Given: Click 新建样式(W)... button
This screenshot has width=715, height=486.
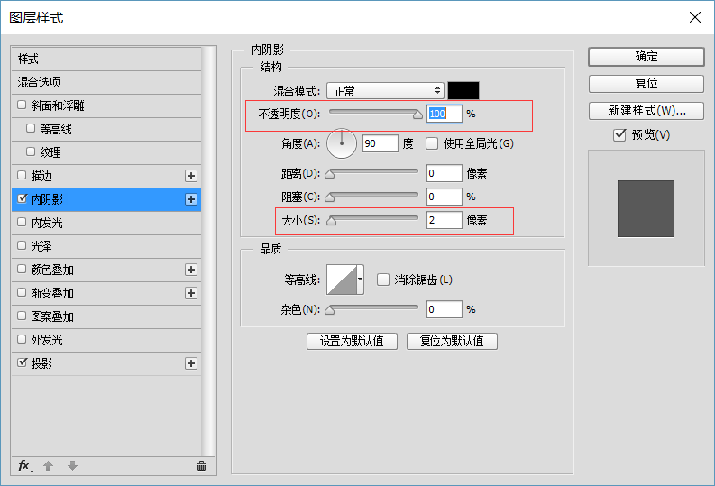Looking at the screenshot, I should click(x=646, y=111).
